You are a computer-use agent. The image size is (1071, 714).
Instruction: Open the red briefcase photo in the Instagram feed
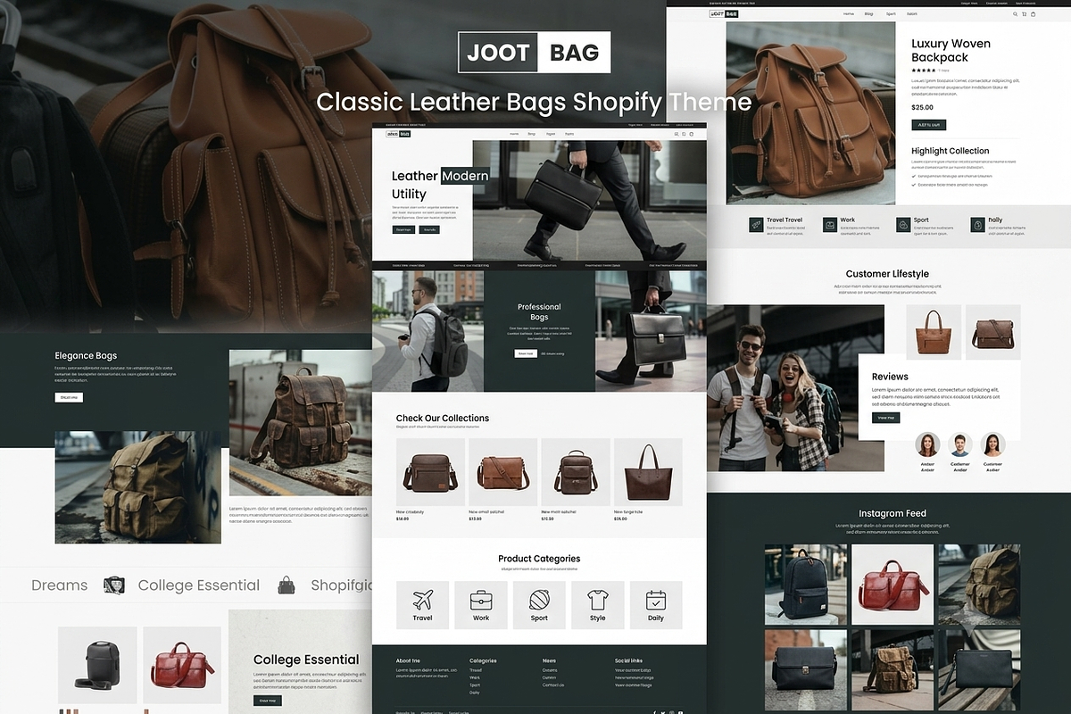892,584
